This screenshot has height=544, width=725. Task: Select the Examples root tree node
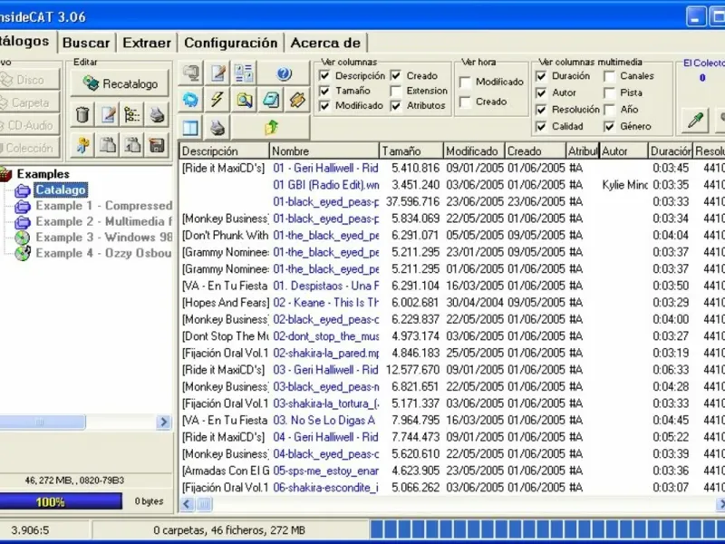[x=43, y=173]
